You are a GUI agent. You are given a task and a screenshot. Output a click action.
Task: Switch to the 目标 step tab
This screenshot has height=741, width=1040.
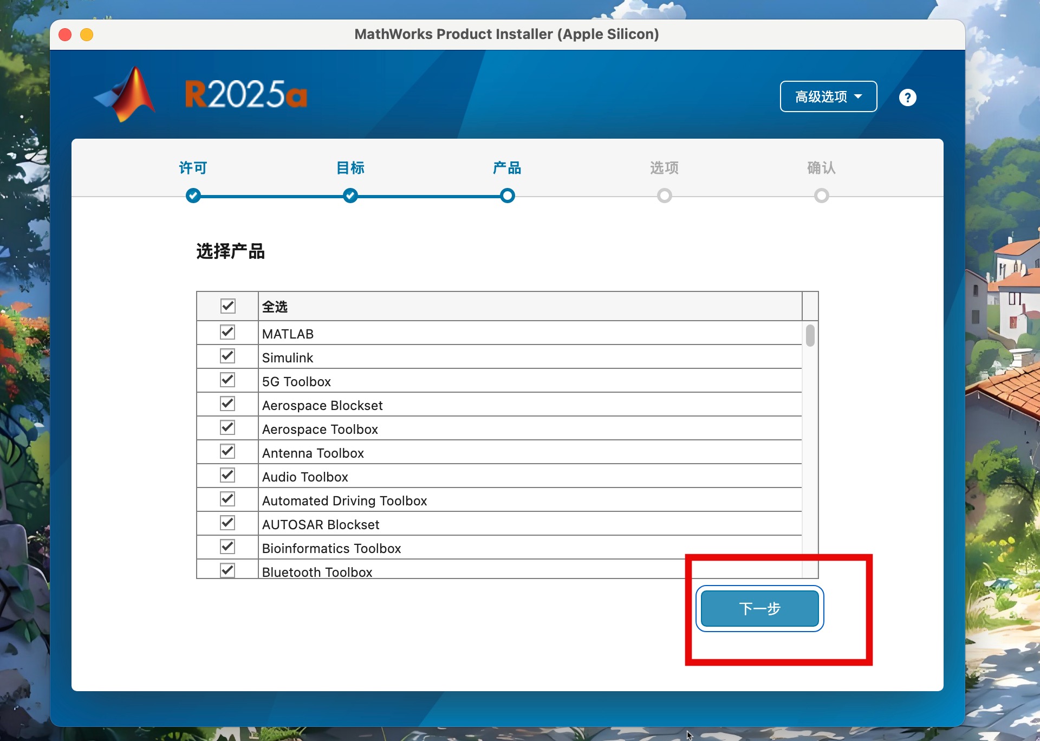pos(350,168)
